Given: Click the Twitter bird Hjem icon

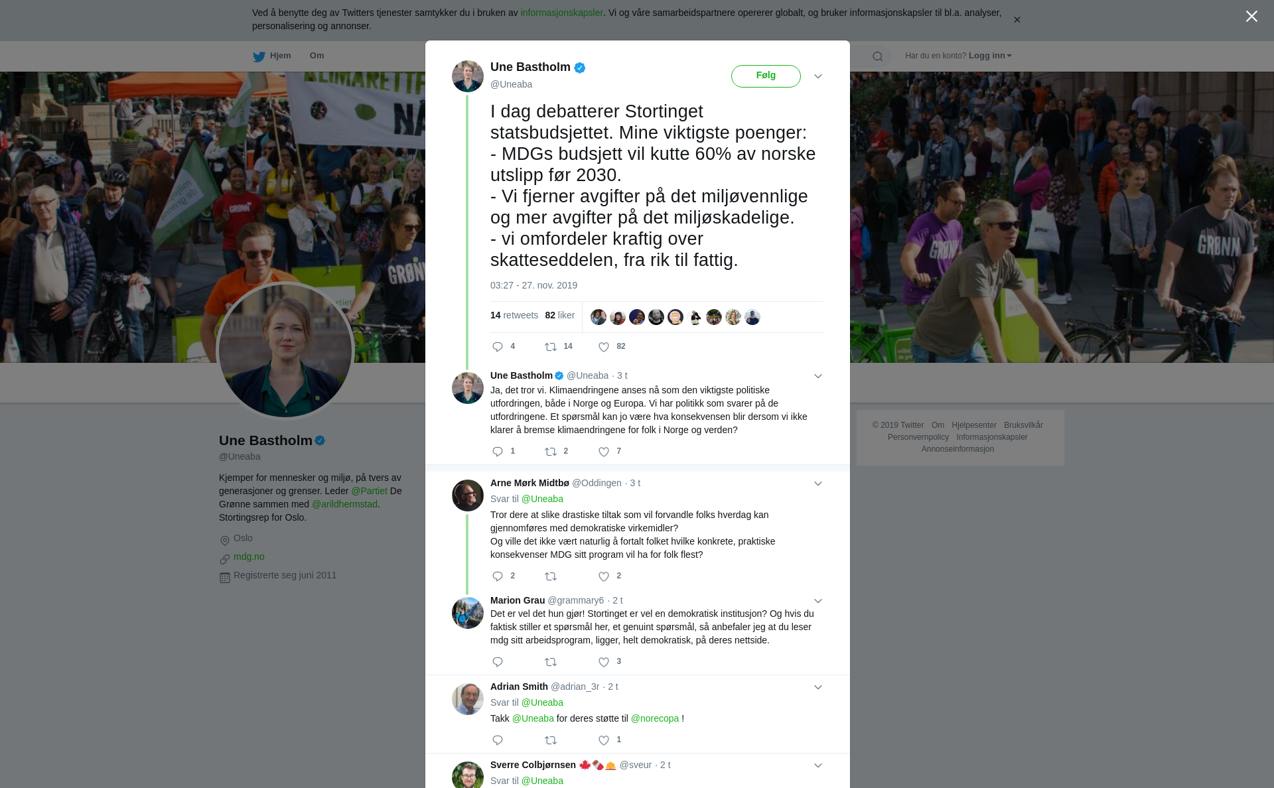Looking at the screenshot, I should point(259,56).
